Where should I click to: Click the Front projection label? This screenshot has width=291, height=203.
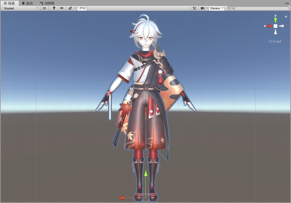275,42
